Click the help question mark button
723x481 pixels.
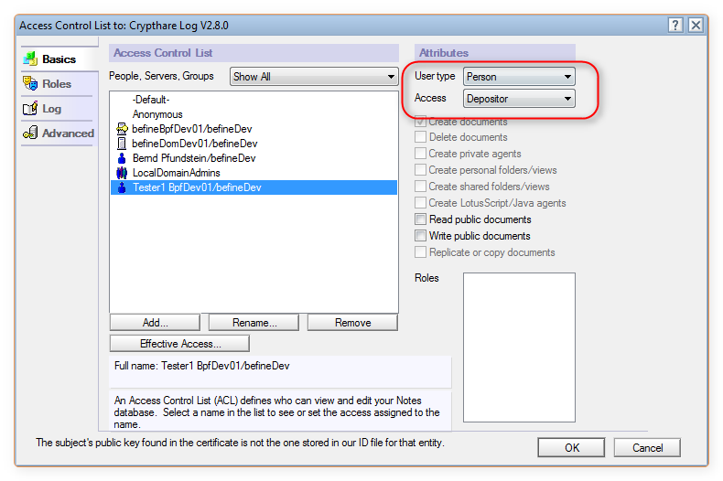pyautogui.click(x=675, y=25)
